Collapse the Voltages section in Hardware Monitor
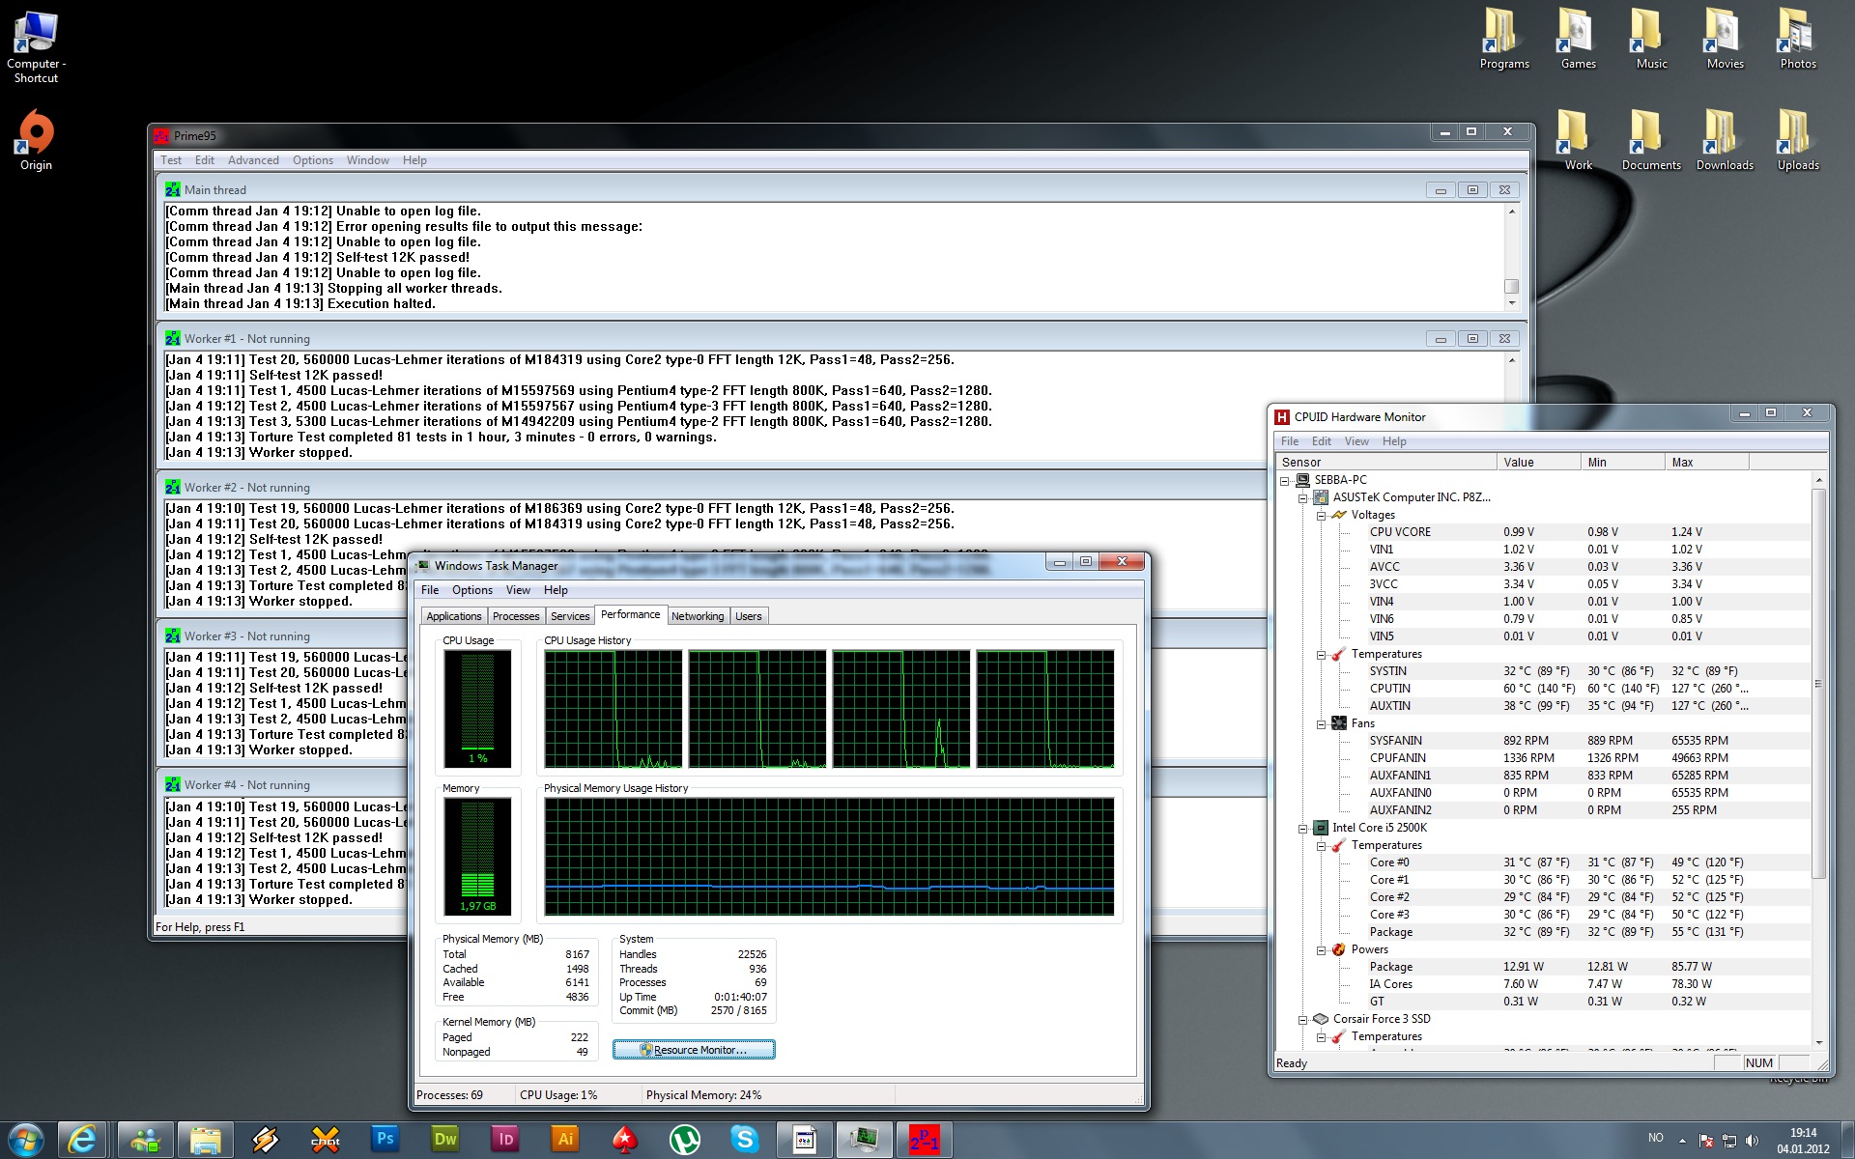 tap(1321, 516)
